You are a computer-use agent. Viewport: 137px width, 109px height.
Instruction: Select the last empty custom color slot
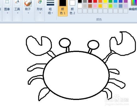(x=126, y=11)
